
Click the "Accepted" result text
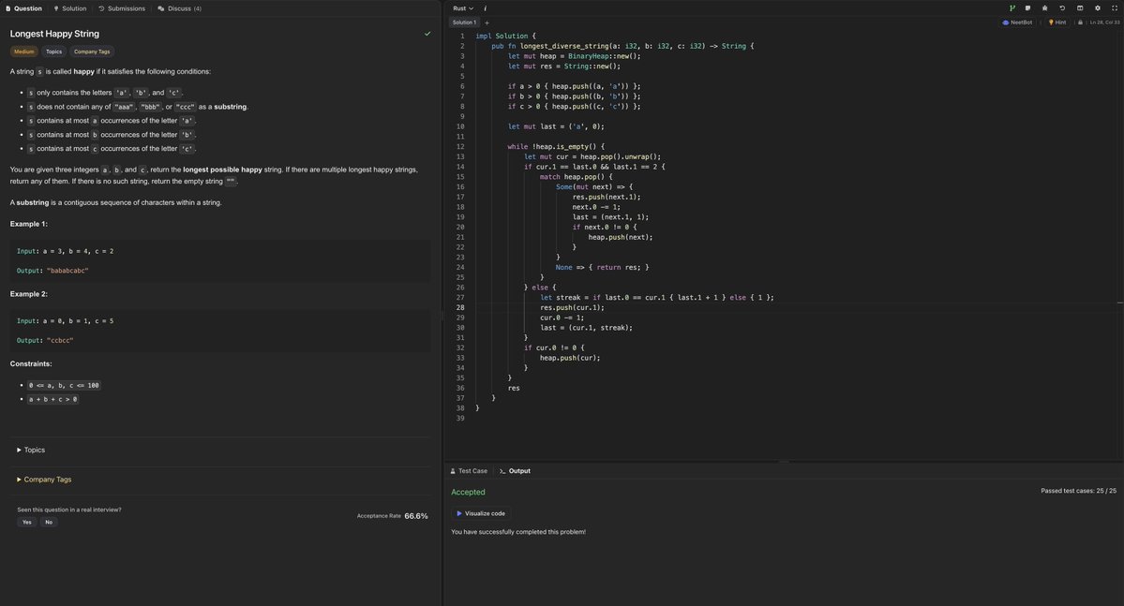point(468,492)
